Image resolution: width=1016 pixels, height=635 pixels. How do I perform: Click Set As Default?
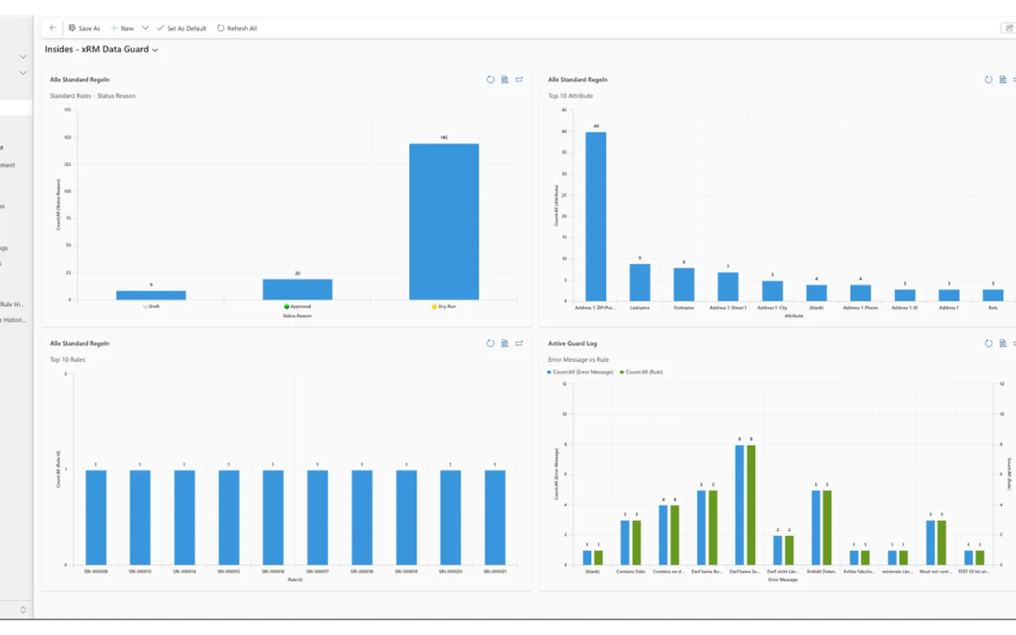pyautogui.click(x=182, y=29)
